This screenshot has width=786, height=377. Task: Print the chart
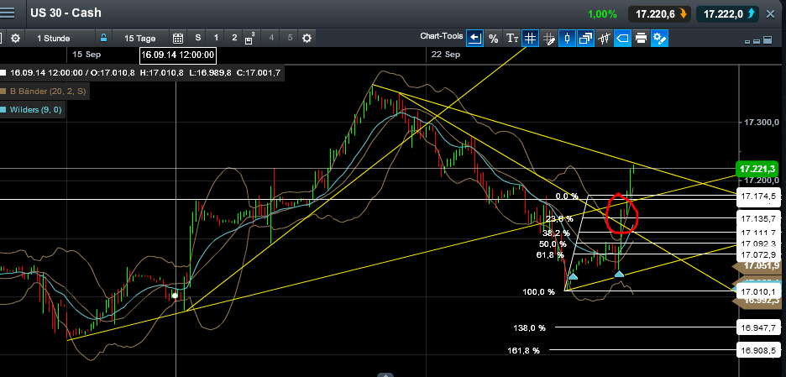(x=641, y=38)
